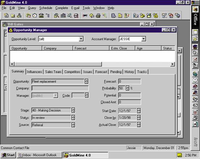Click the checklist toolbar icon left of house
Viewport: 200px width, 159px height.
[x=164, y=16]
